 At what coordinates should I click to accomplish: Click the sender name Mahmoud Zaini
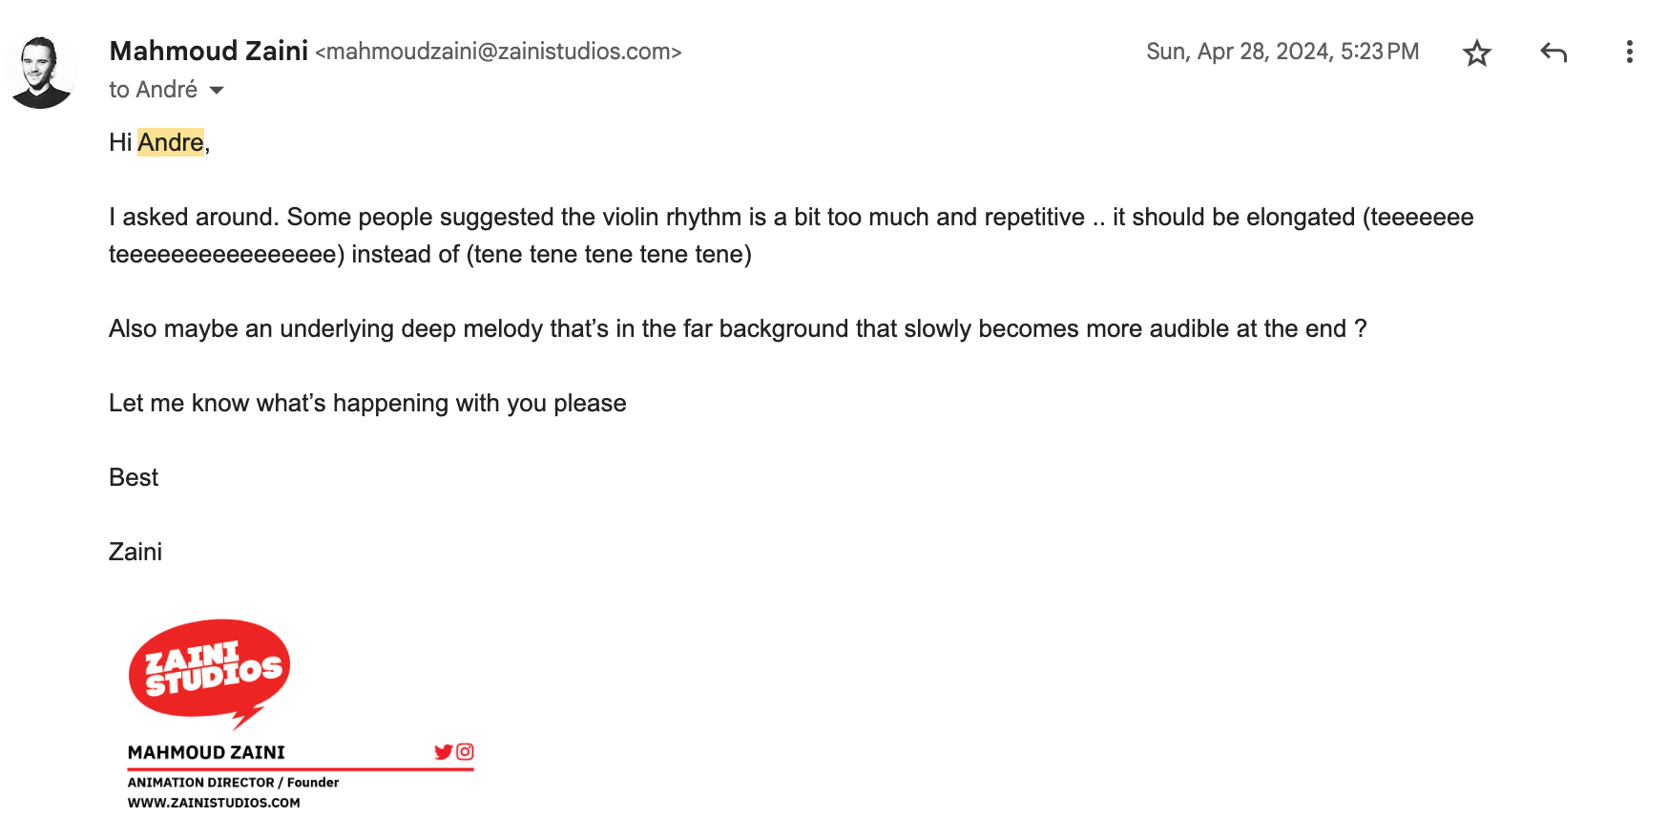208,51
